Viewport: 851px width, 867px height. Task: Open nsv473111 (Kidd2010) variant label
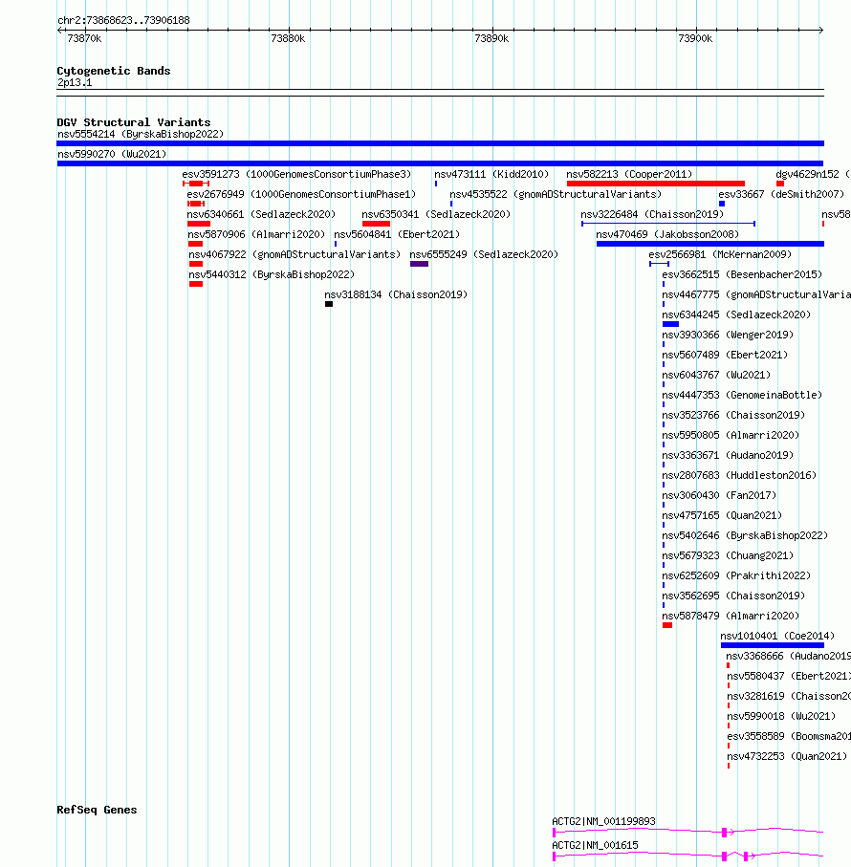tap(491, 174)
